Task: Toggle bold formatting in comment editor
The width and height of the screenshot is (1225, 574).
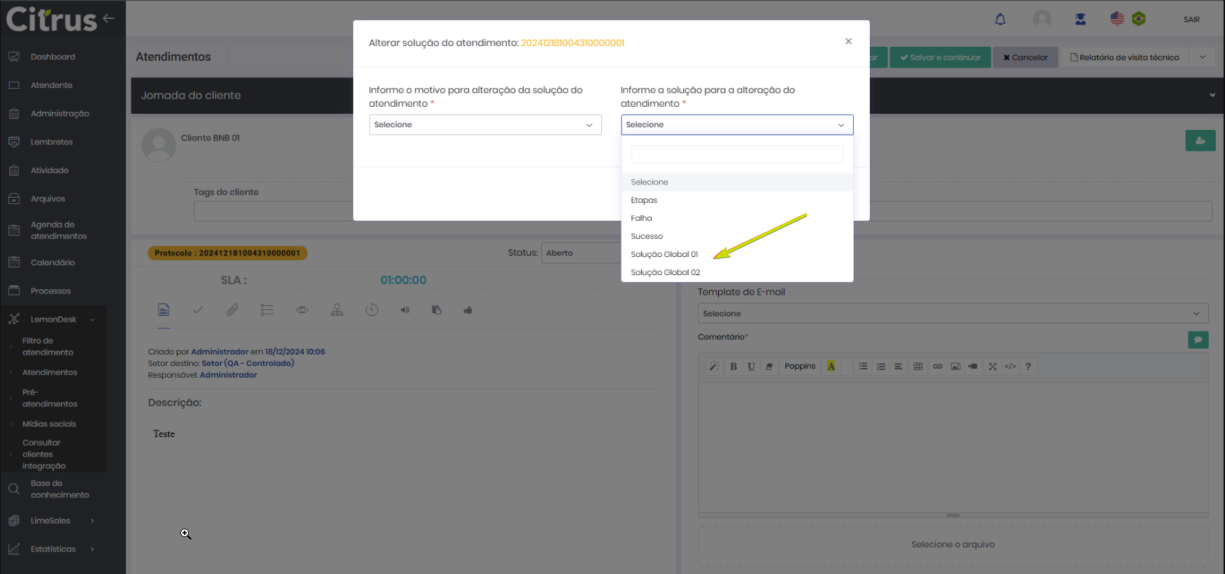Action: (733, 367)
